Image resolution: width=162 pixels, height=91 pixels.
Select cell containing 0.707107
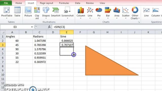click(x=67, y=45)
